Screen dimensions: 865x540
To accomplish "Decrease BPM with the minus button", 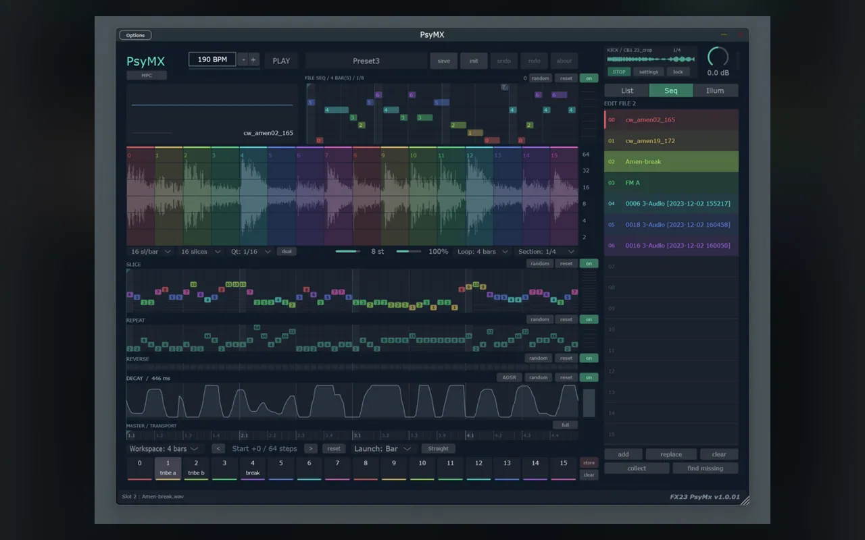I will pyautogui.click(x=243, y=59).
